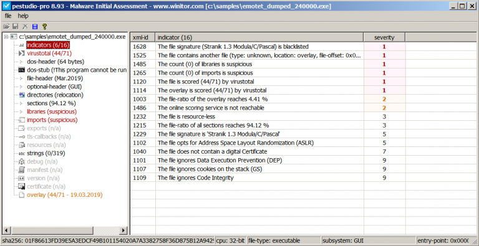Click the tree panel scroll-right arrow
Image resolution: width=479 pixels, height=246 pixels.
(x=123, y=230)
